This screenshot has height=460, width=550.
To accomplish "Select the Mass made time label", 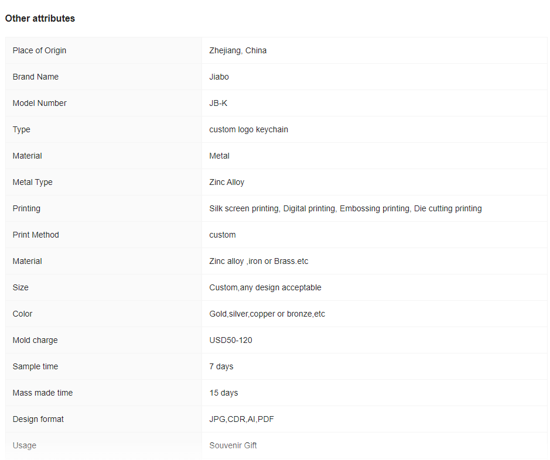I will [x=43, y=393].
